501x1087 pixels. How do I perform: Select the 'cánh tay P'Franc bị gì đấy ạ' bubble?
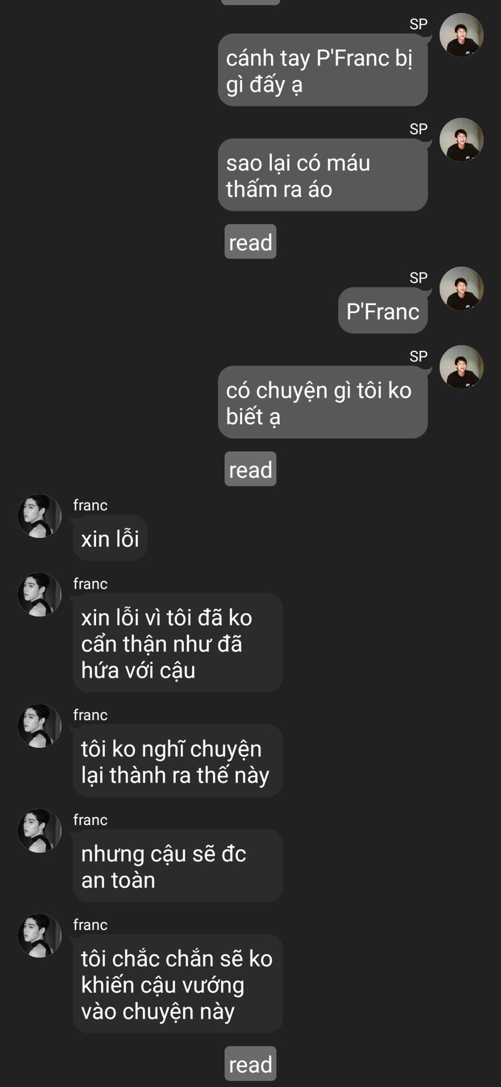[323, 70]
